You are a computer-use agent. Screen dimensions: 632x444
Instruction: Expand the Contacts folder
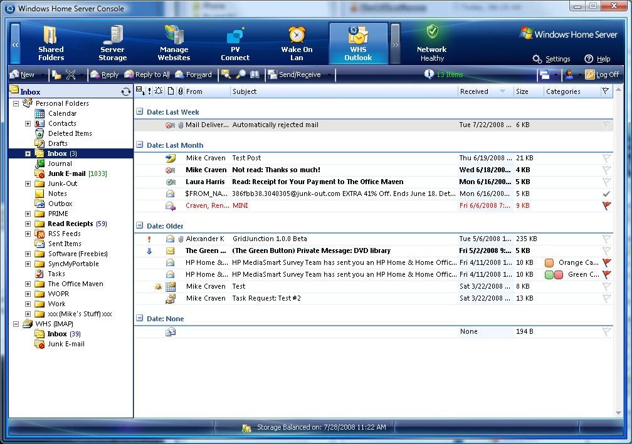point(28,123)
